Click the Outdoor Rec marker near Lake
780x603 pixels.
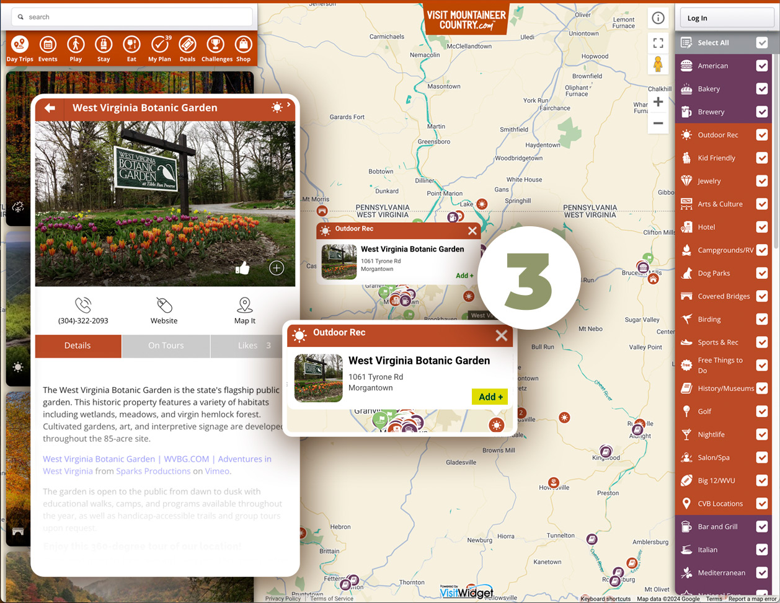(x=481, y=203)
